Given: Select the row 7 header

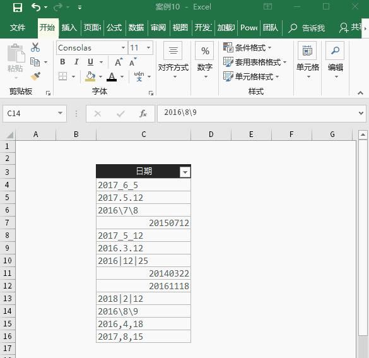Looking at the screenshot, I should 8,223.
